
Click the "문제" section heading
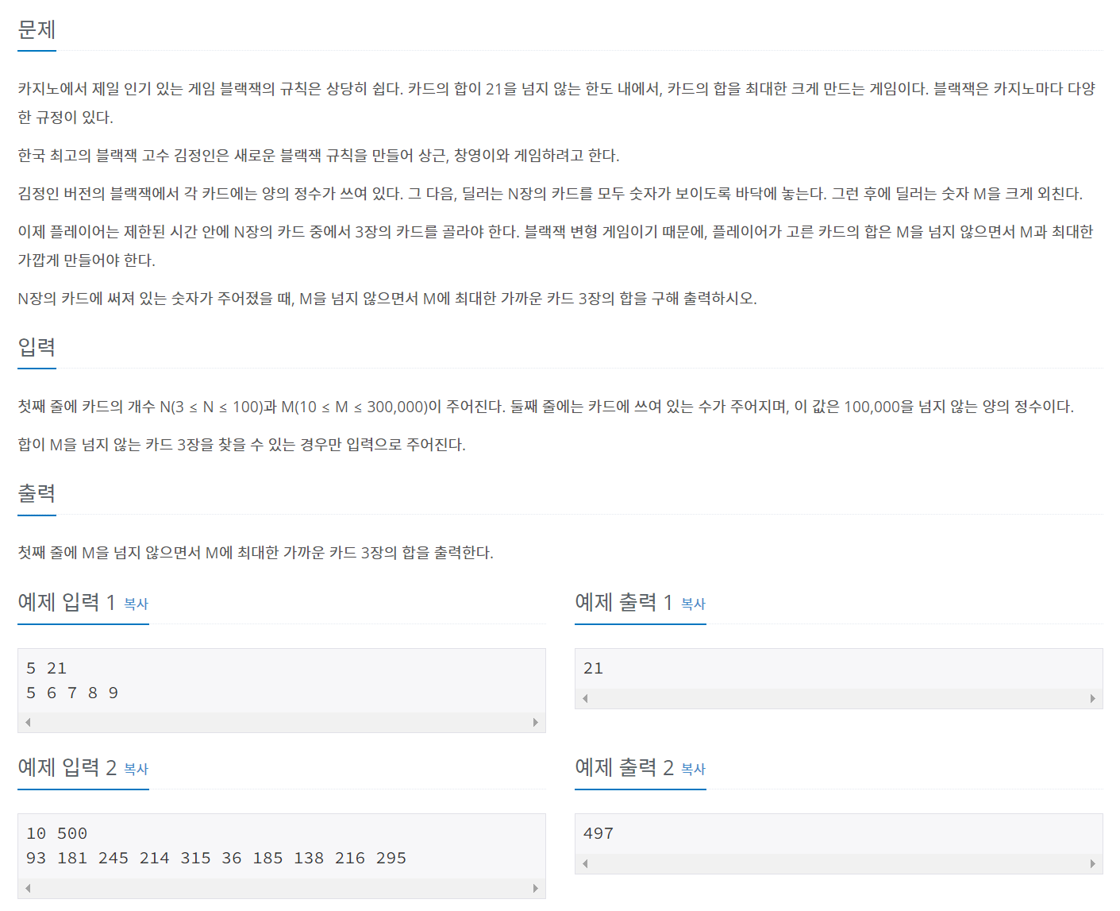point(37,29)
